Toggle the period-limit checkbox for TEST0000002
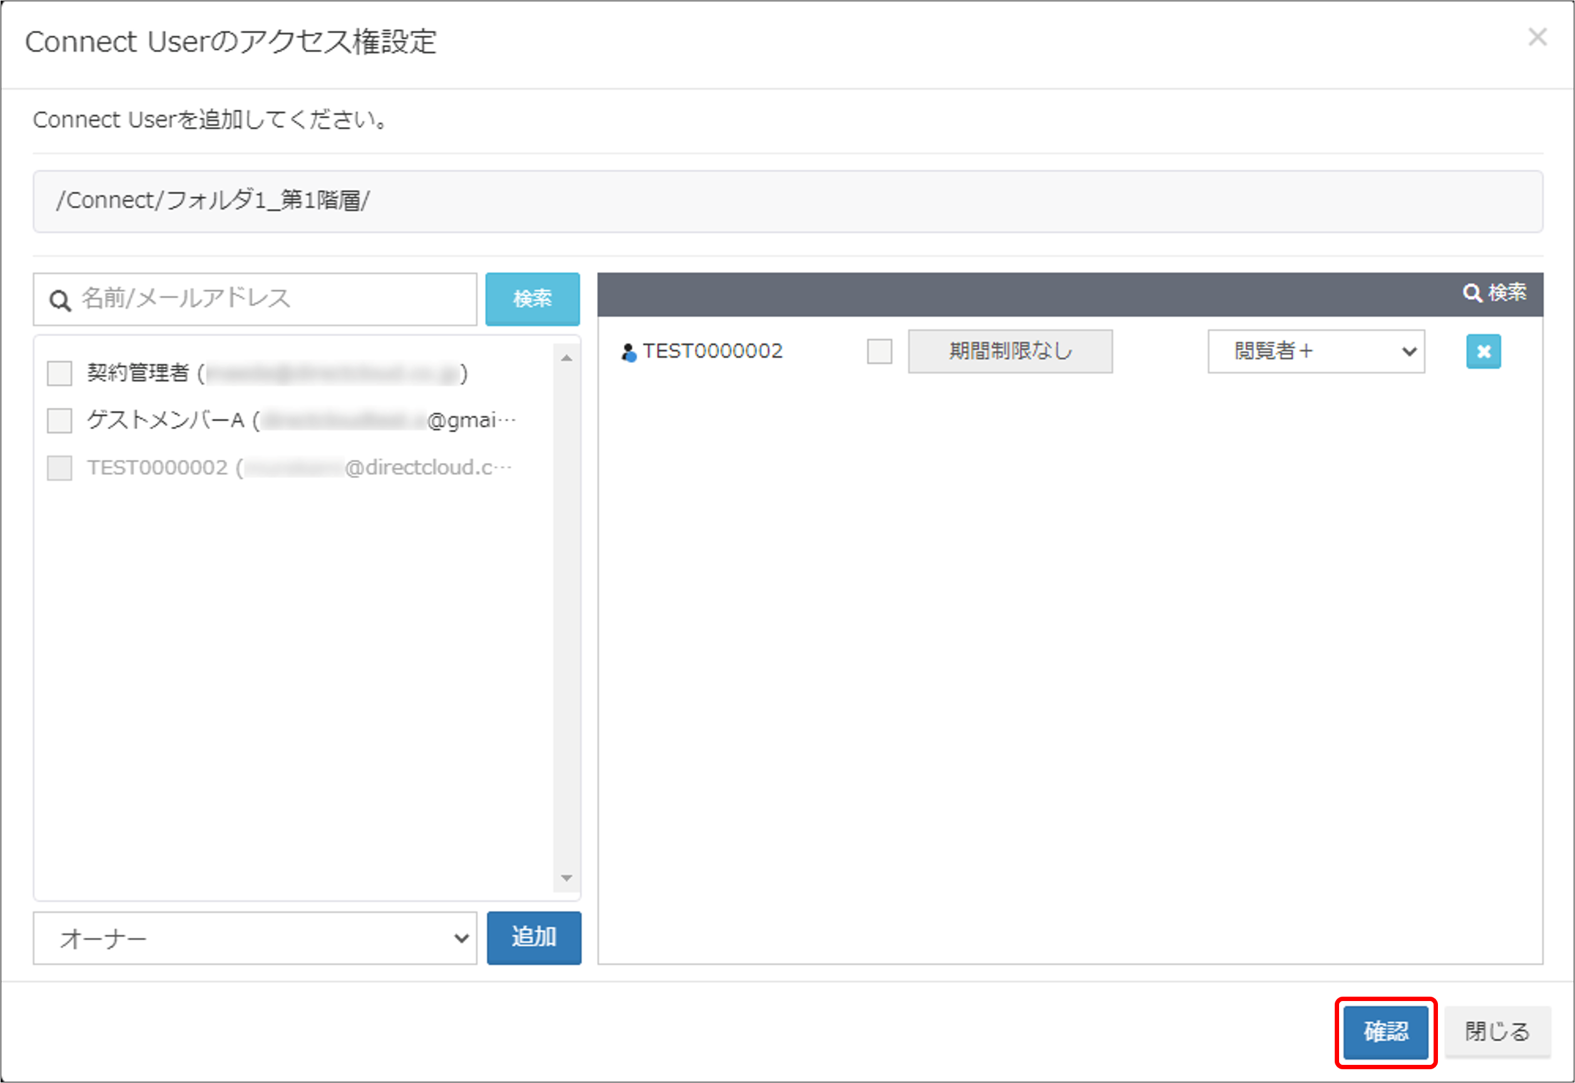 pyautogui.click(x=879, y=352)
